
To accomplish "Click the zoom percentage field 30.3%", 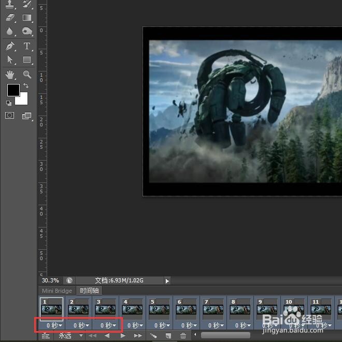I will coord(50,280).
